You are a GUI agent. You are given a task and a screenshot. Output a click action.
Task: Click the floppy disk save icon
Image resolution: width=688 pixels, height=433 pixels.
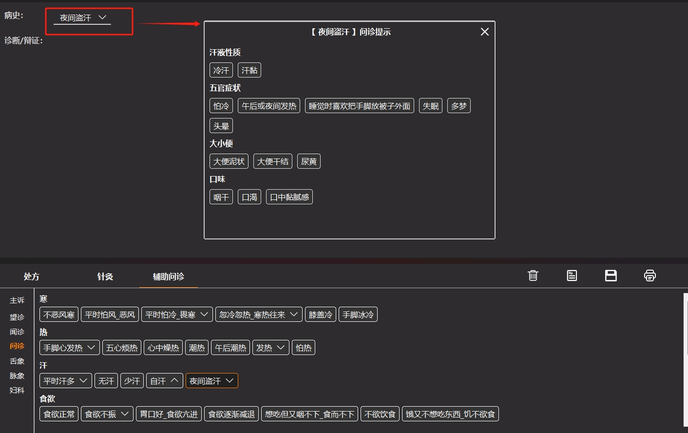611,276
